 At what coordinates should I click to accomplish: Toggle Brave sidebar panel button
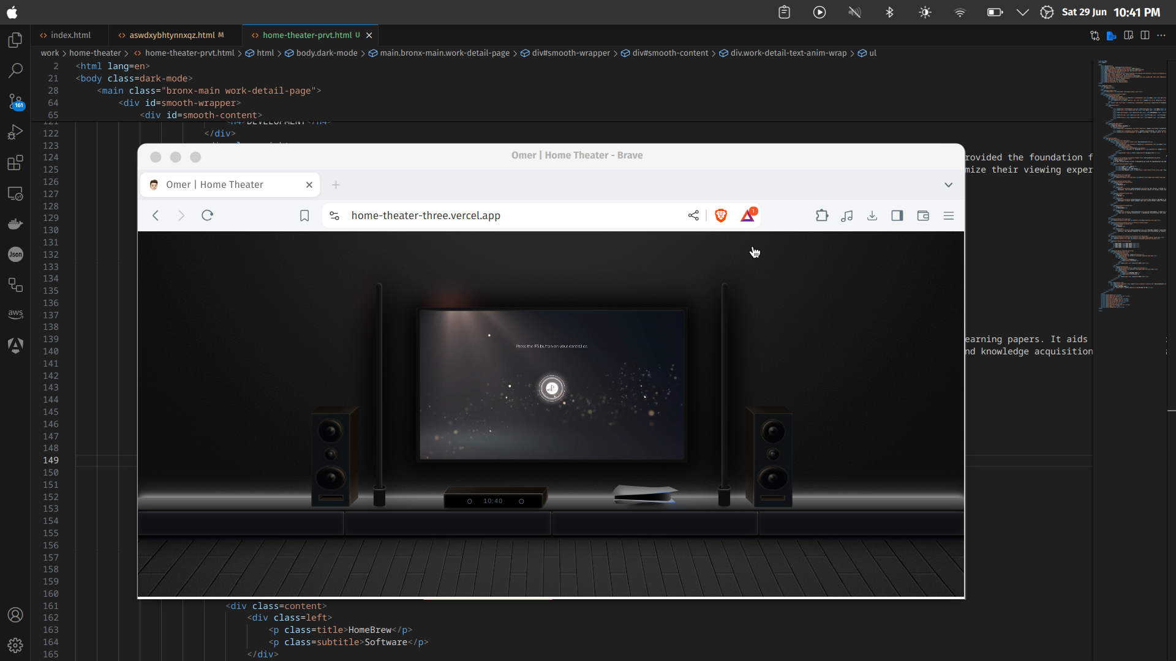tap(897, 215)
